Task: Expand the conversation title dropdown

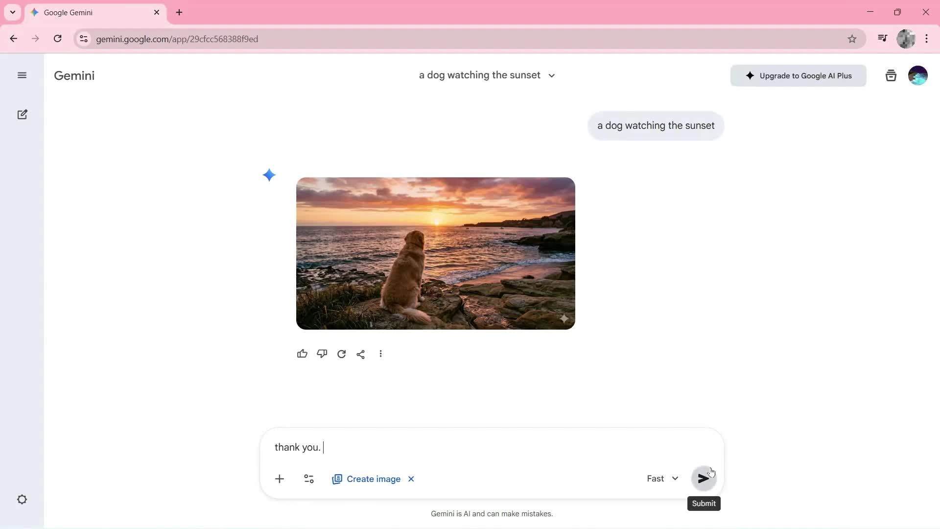Action: (551, 75)
